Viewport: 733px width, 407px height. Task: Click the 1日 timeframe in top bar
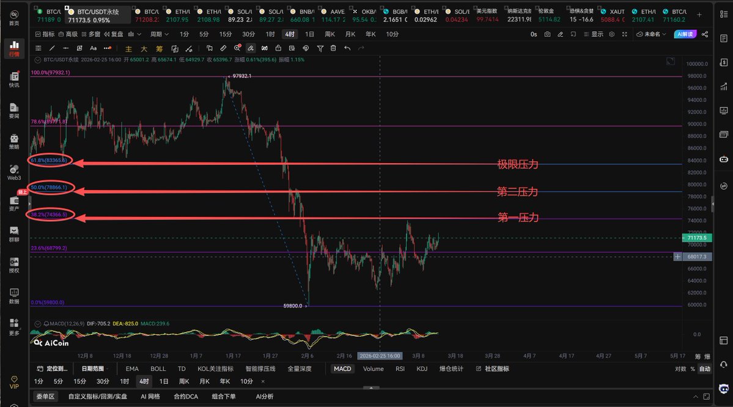(x=310, y=34)
